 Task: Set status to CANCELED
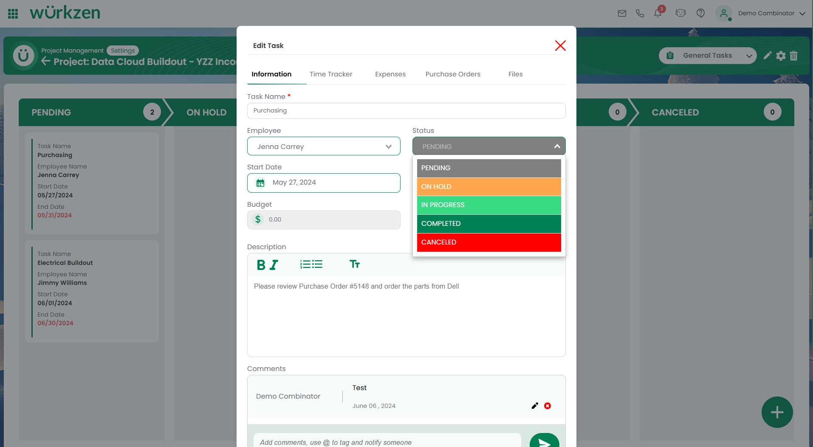(x=488, y=242)
